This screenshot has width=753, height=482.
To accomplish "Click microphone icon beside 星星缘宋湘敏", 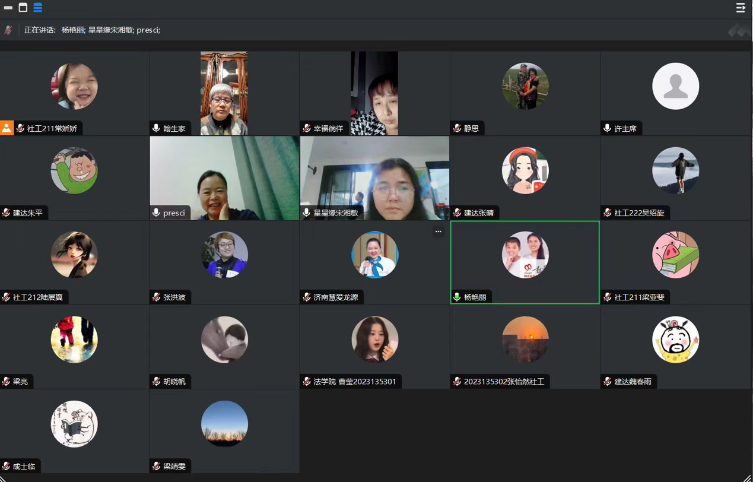I will pos(307,213).
